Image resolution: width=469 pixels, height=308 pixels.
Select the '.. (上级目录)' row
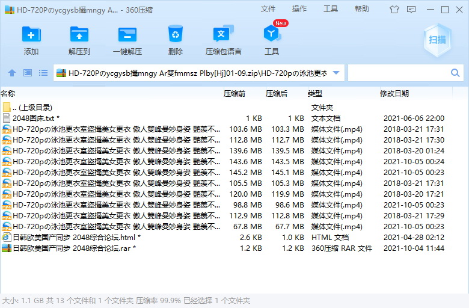[226, 107]
